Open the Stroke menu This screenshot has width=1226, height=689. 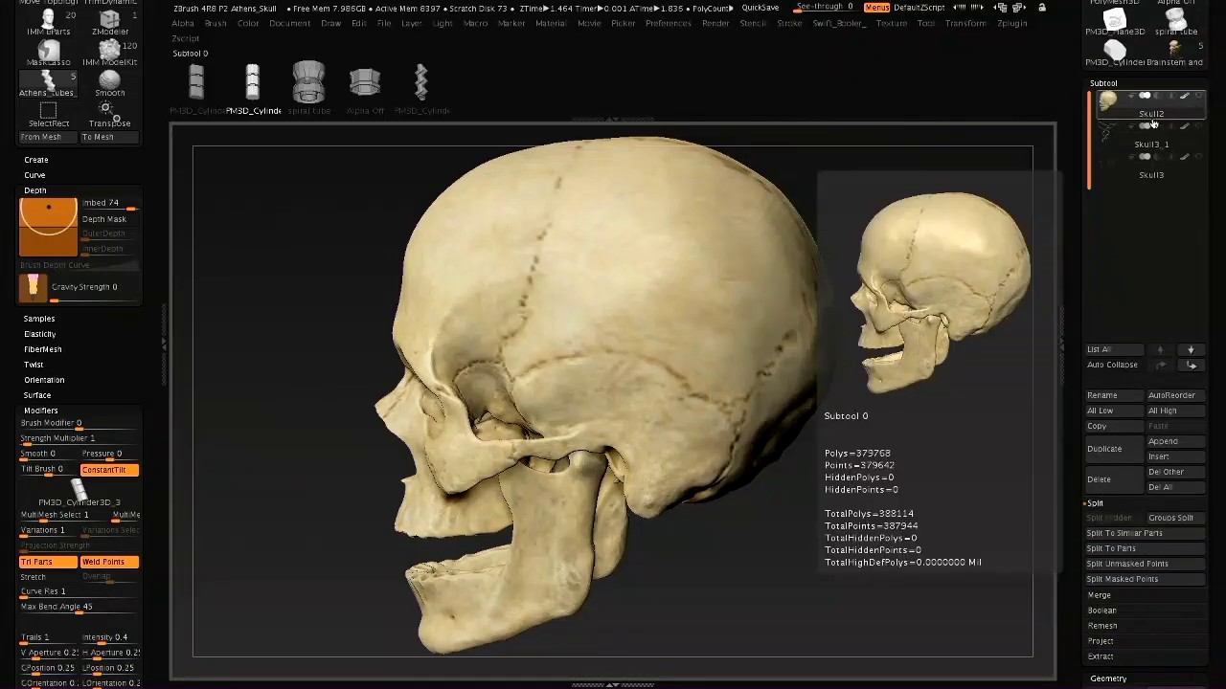tap(789, 23)
